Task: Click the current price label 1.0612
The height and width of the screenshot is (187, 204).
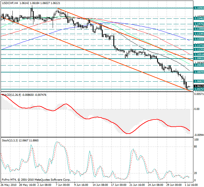Action: tap(199, 86)
